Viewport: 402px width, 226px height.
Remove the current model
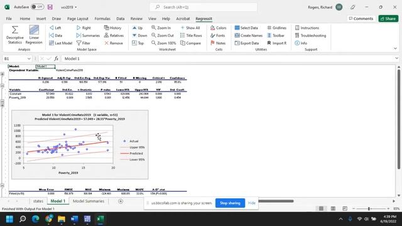point(114,43)
